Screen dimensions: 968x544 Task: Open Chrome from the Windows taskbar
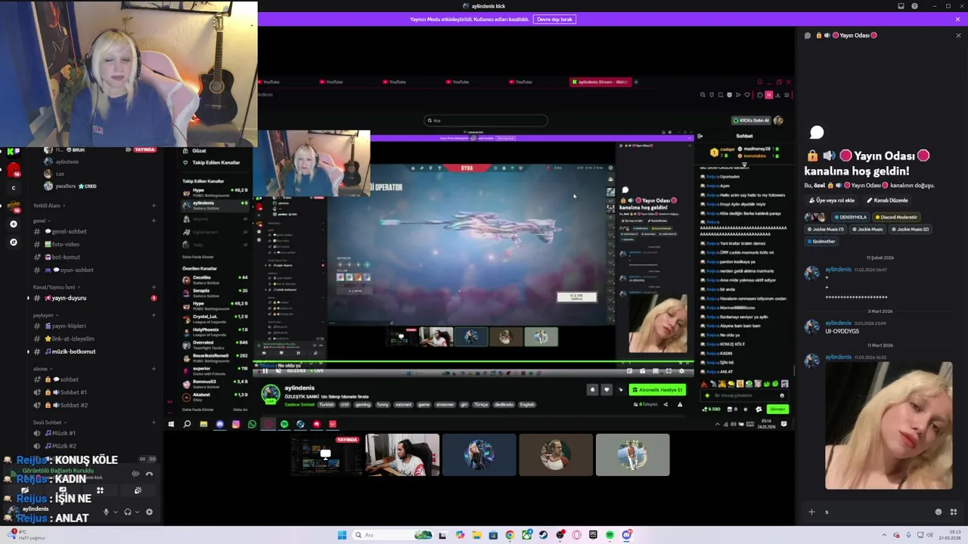point(510,535)
